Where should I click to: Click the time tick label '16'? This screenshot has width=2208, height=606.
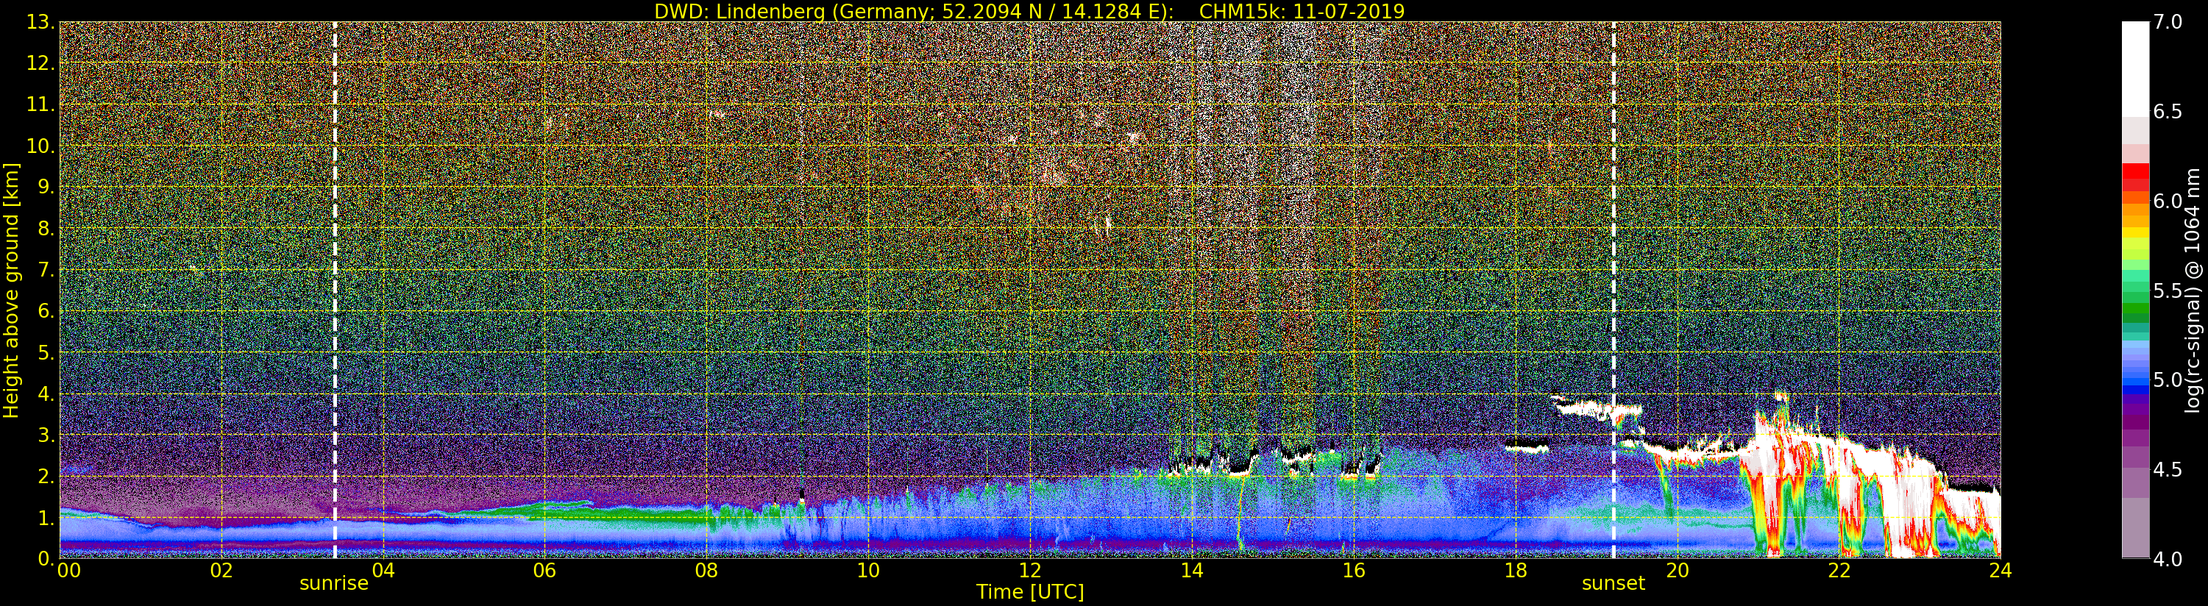[x=1354, y=571]
